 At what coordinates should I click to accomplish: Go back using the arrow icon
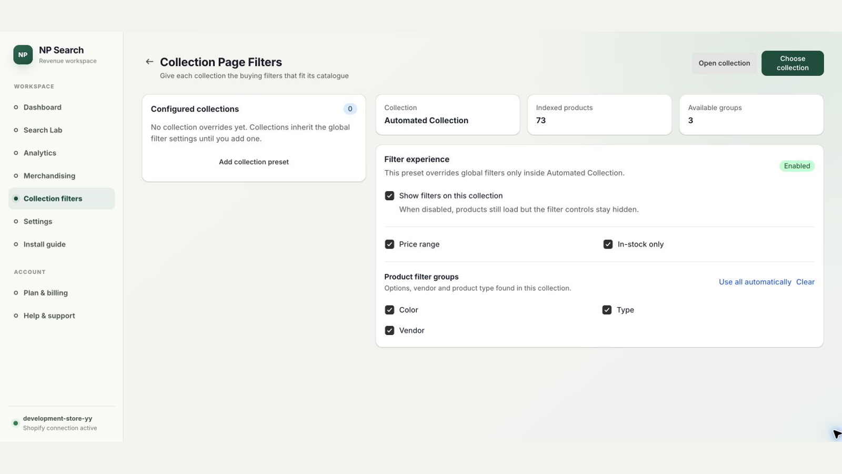[x=149, y=62]
